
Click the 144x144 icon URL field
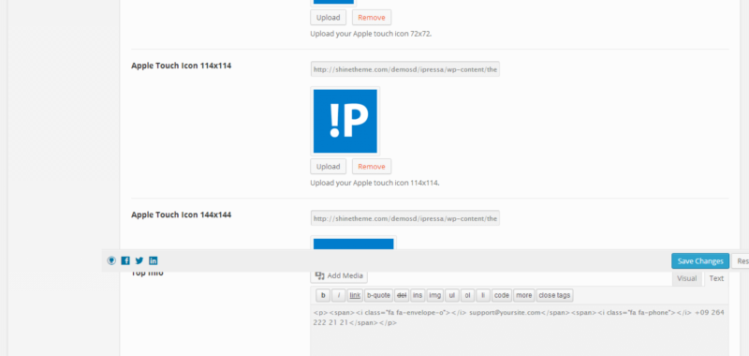click(405, 218)
